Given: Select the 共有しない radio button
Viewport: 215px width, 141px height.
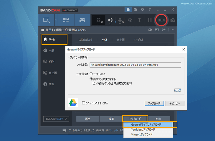Looking at the screenshot, I should (91, 74).
